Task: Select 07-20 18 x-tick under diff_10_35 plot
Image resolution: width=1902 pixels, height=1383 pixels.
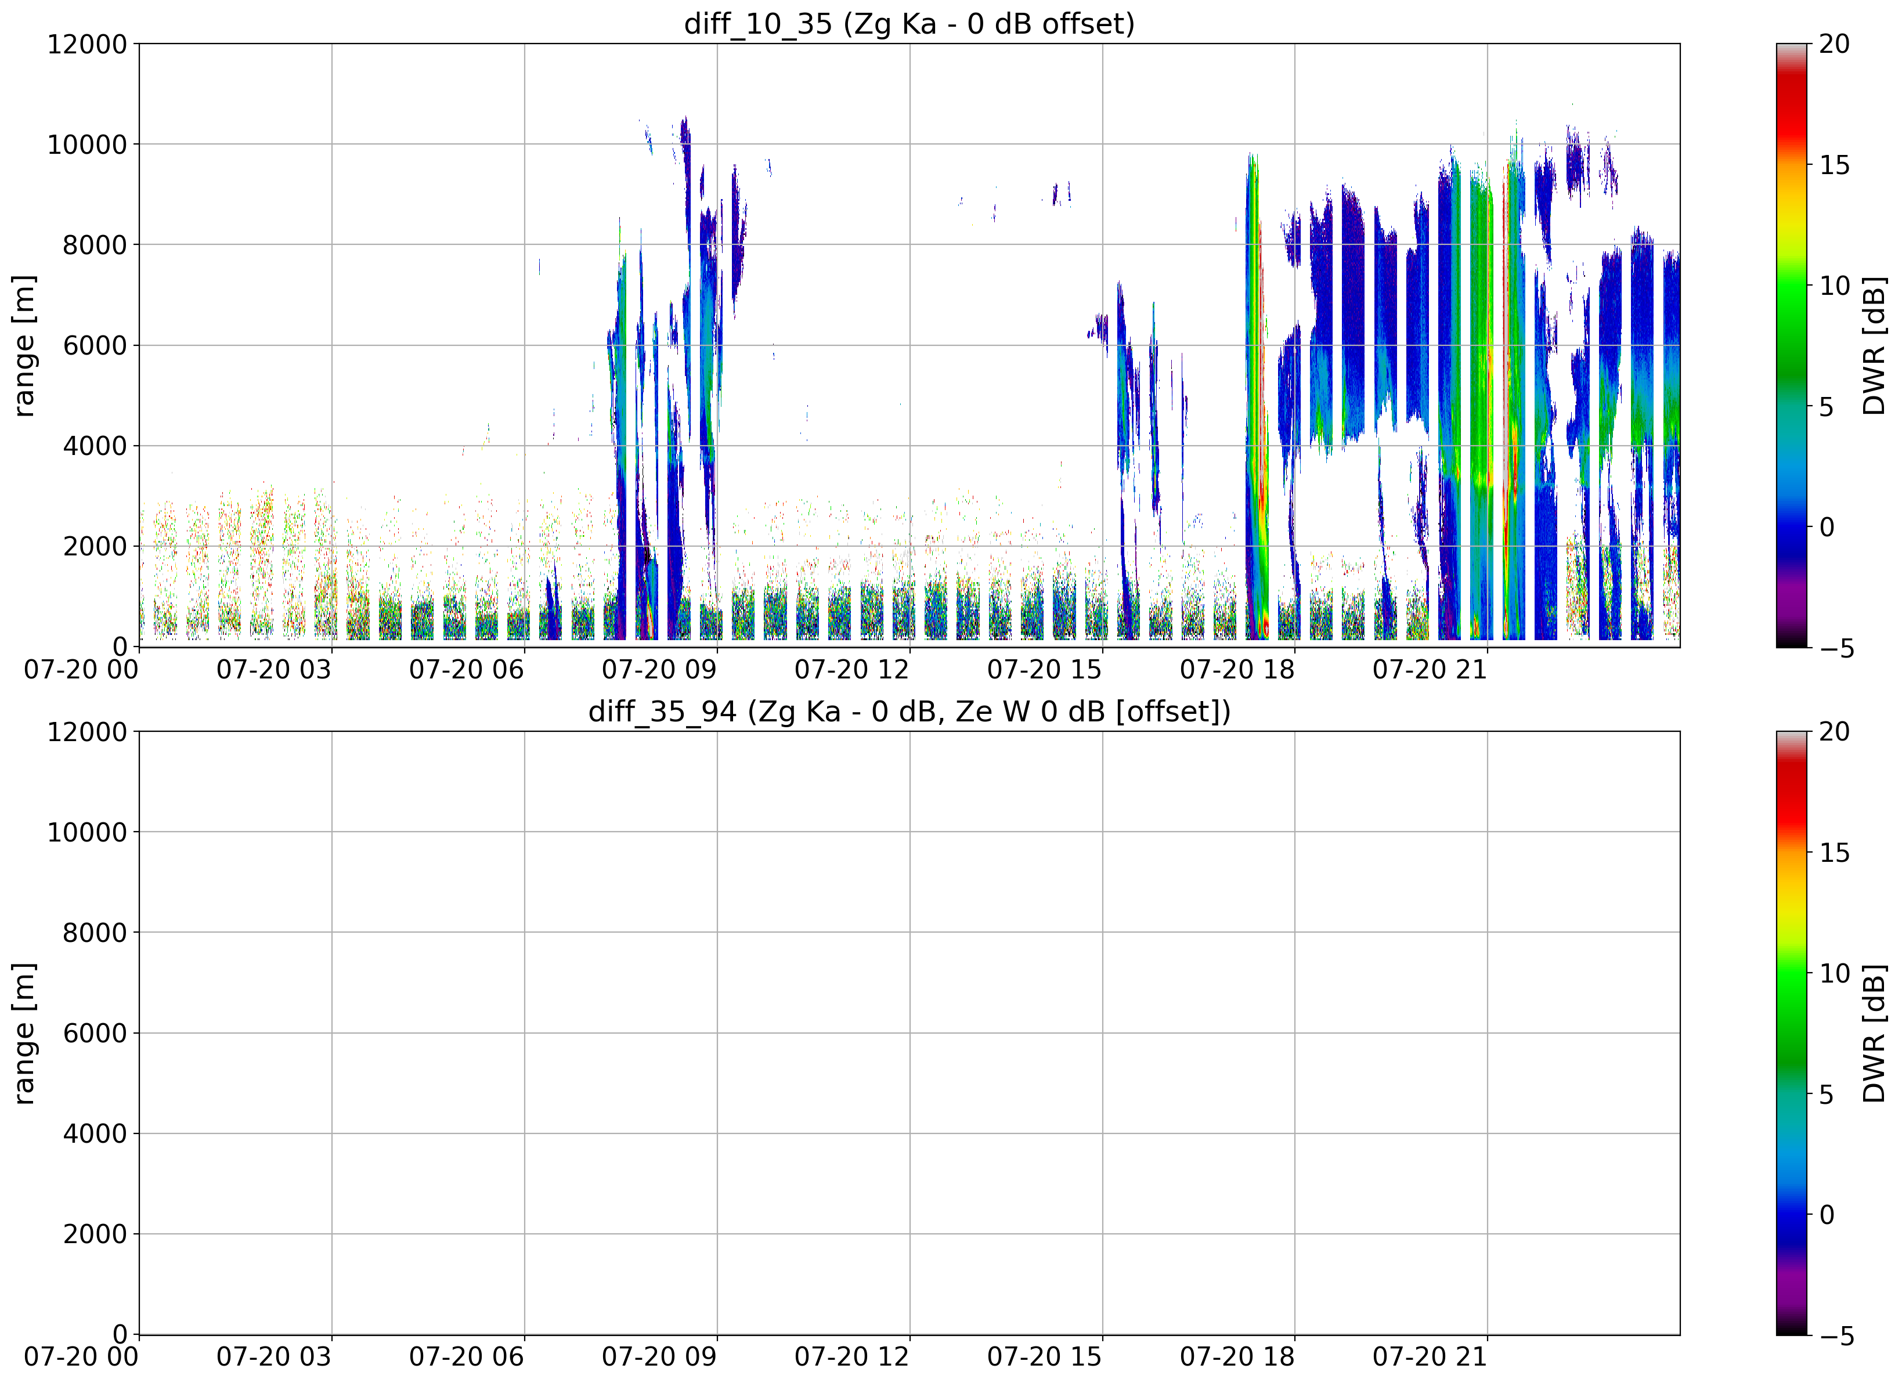Action: pyautogui.click(x=1237, y=669)
